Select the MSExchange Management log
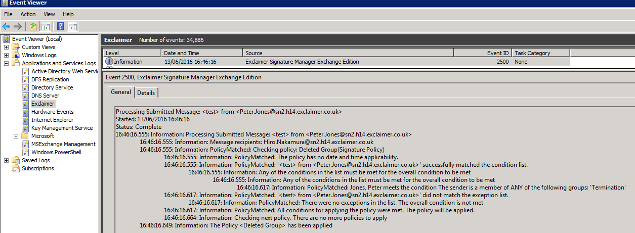 coord(63,144)
